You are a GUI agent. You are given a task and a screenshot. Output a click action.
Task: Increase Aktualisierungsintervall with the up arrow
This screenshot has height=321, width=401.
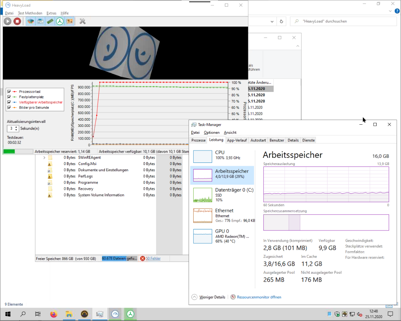(x=16, y=127)
